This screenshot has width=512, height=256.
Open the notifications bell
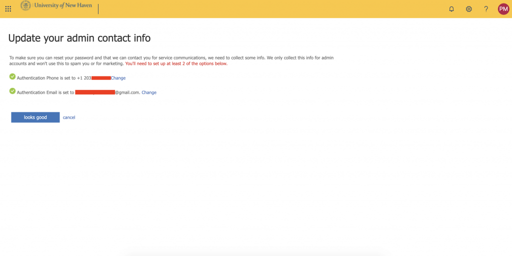click(x=451, y=9)
